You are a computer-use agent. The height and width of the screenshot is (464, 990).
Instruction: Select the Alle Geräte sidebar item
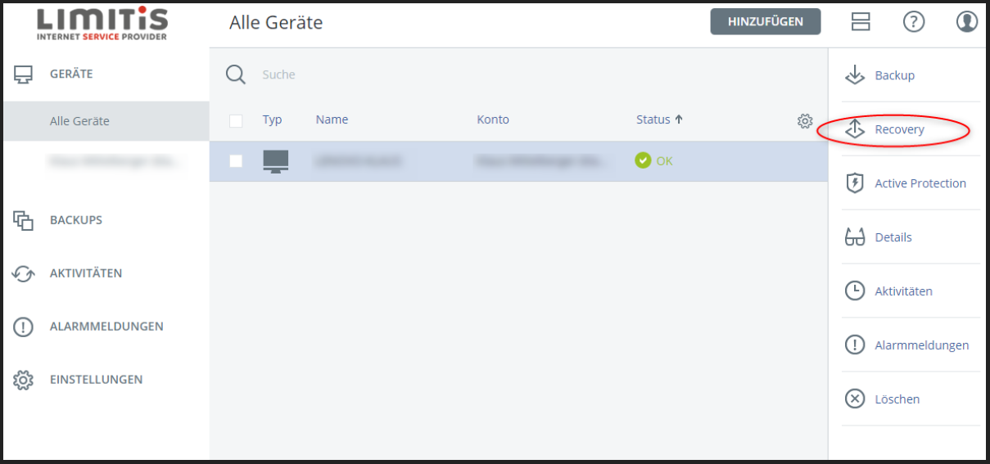click(79, 121)
